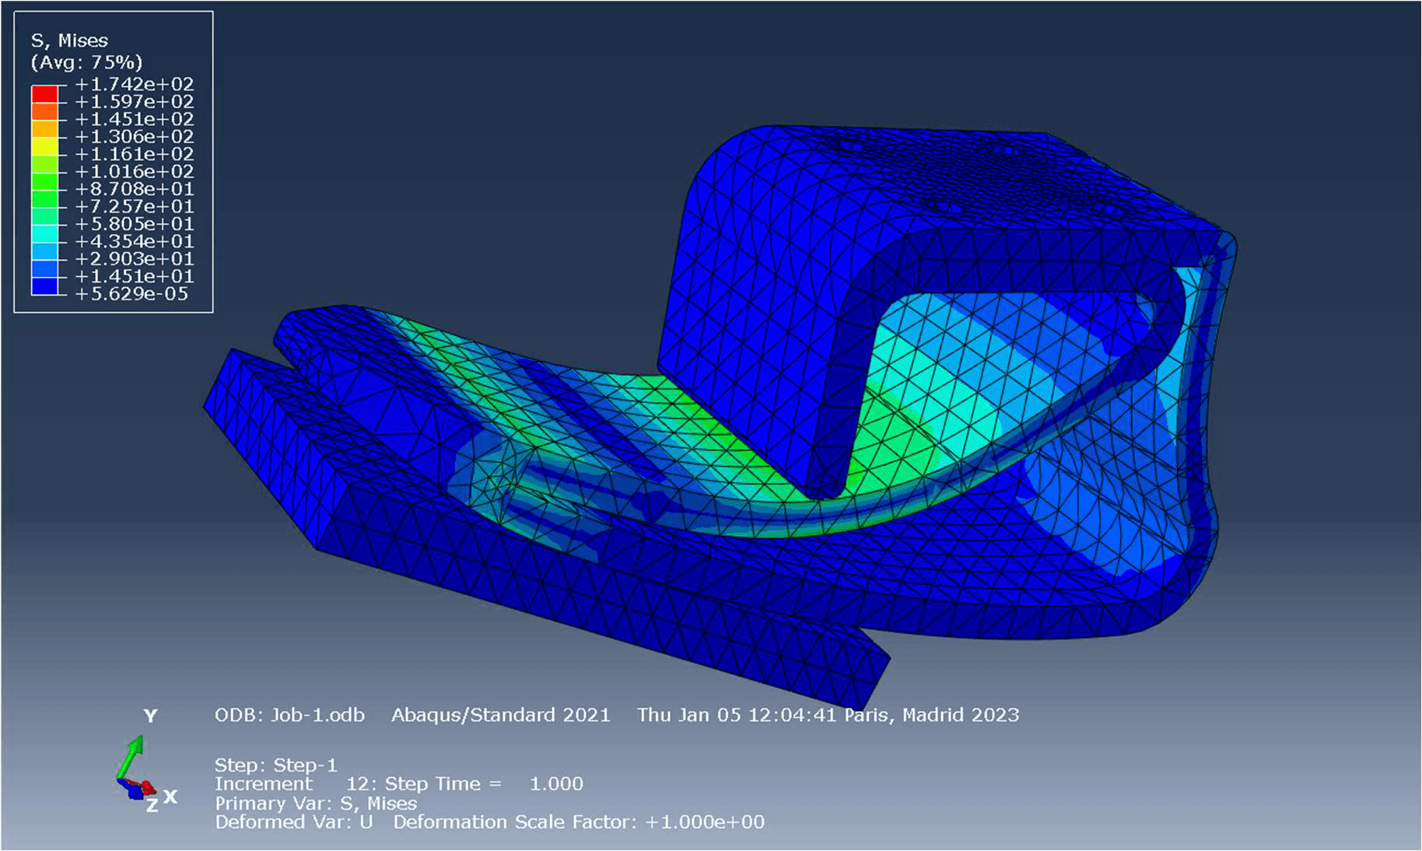Select the '(Avg: 75%)' legend text
This screenshot has width=1422, height=851.
tap(86, 62)
